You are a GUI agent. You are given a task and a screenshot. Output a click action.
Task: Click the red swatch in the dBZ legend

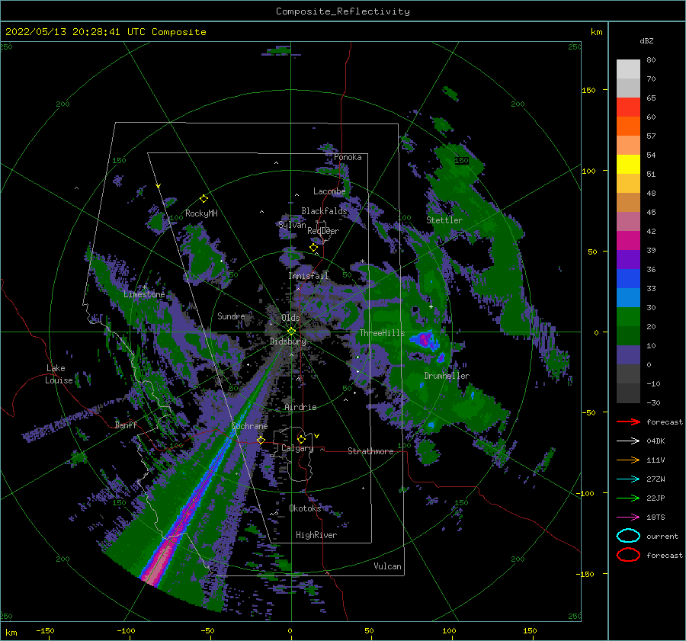[x=628, y=107]
